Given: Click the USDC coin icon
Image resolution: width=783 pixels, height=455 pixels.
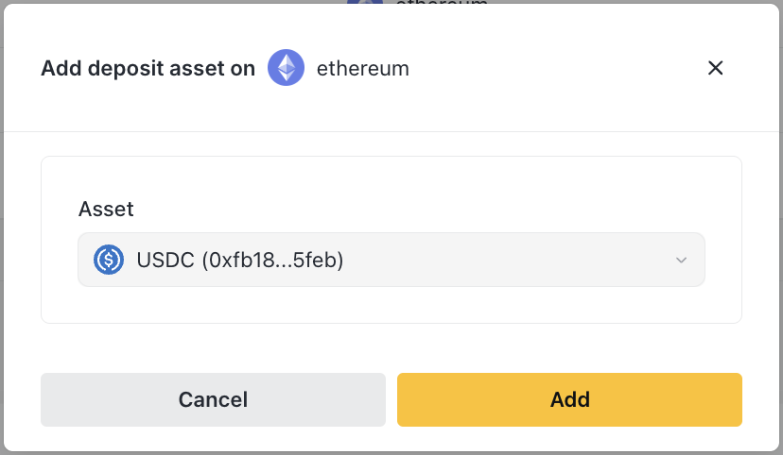Looking at the screenshot, I should [x=110, y=260].
